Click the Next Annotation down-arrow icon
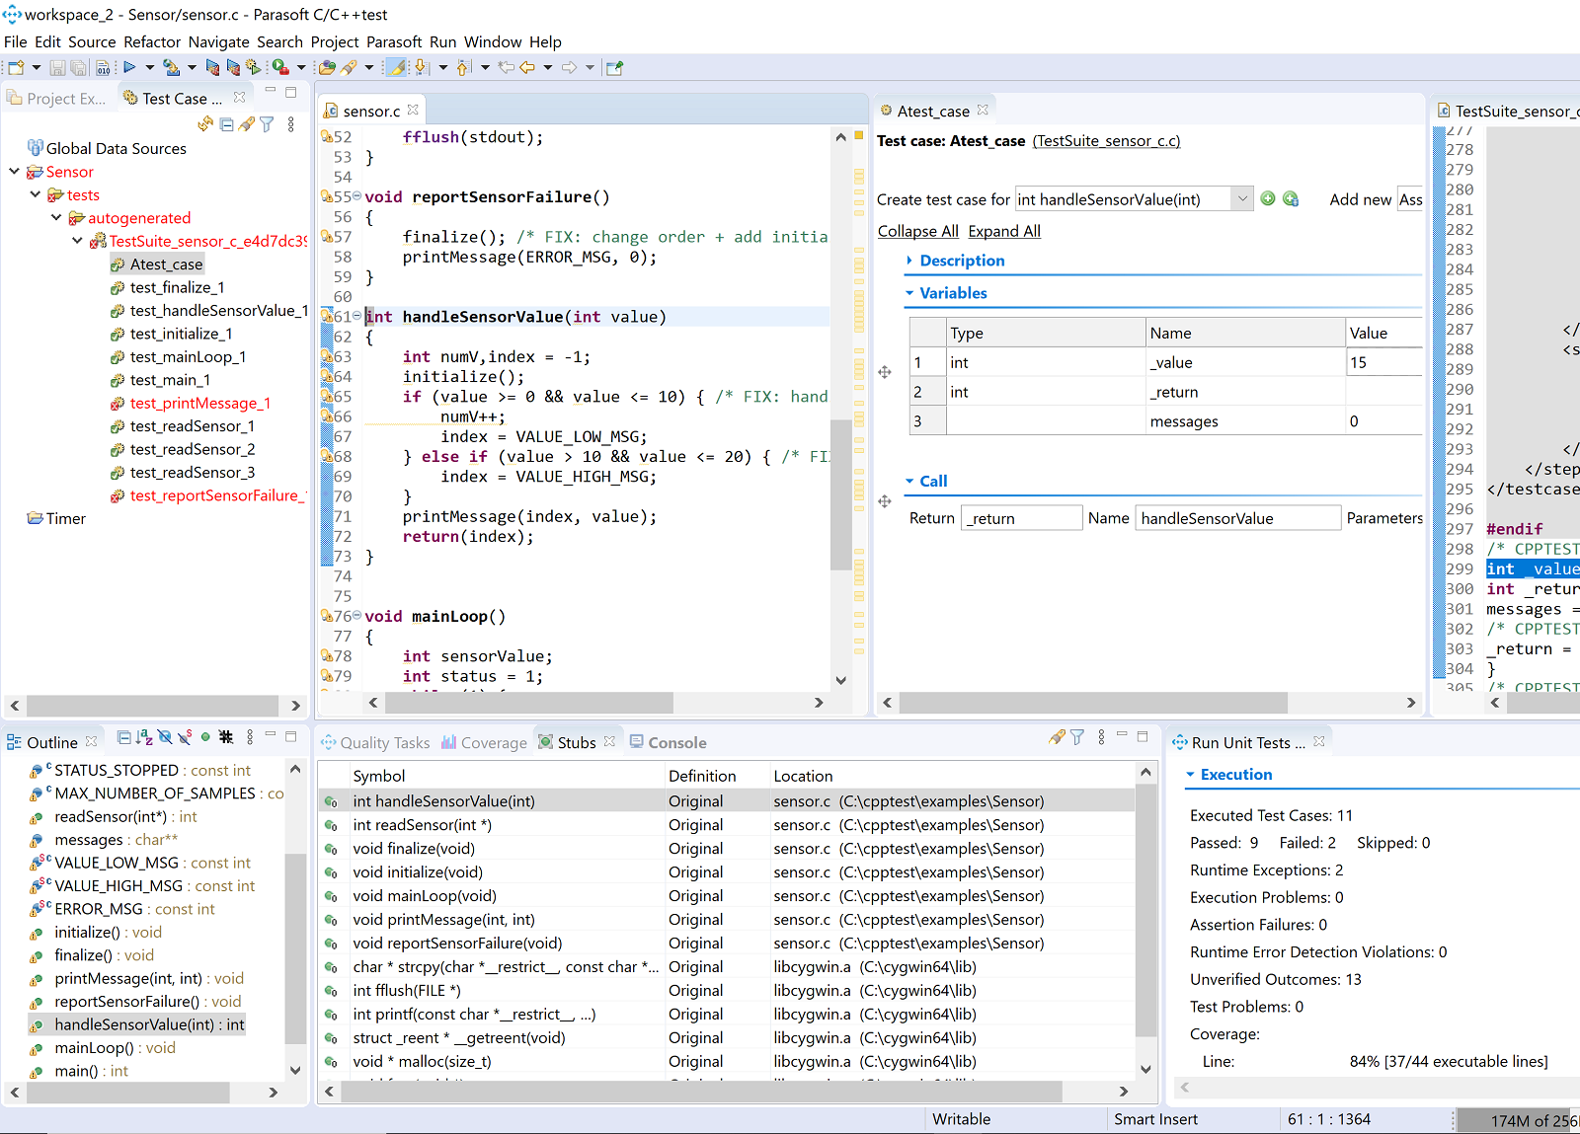 (422, 68)
